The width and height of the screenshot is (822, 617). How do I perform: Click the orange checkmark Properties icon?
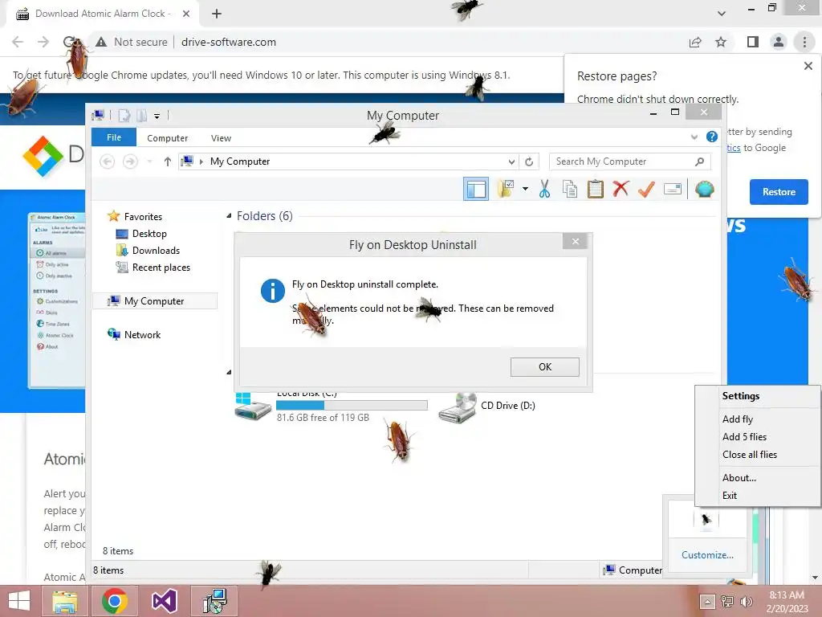point(646,189)
